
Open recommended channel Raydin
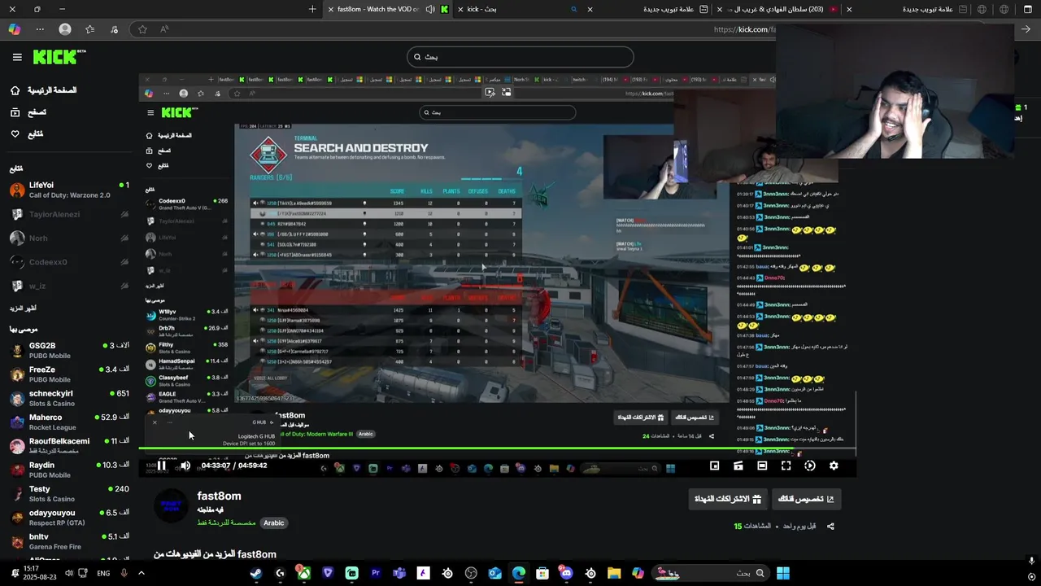coord(69,470)
